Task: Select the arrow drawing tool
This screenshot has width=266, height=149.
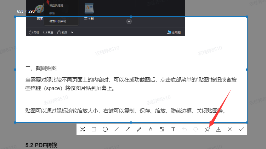Action: point(128,129)
